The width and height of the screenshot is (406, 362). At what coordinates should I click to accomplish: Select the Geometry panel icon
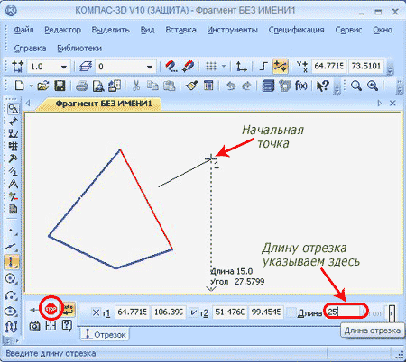(13, 109)
